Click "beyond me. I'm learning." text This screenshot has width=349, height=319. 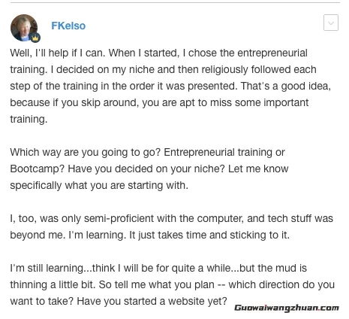tap(68, 235)
